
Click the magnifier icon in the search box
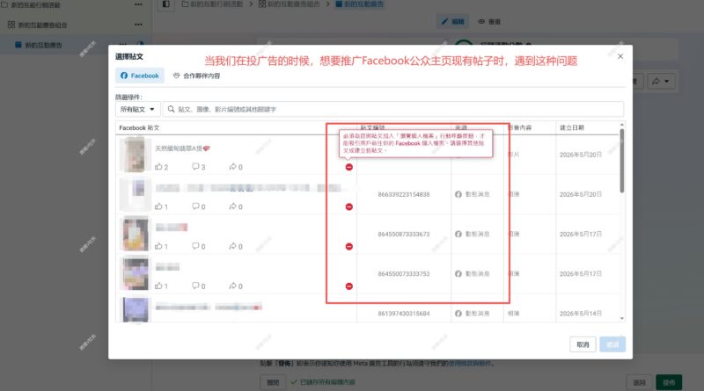point(171,109)
